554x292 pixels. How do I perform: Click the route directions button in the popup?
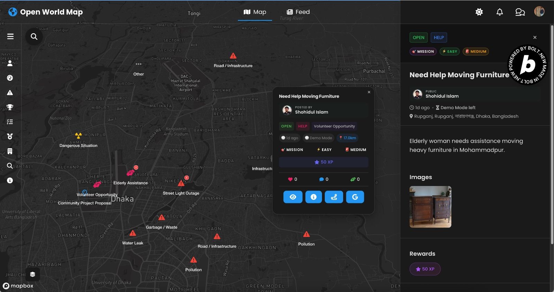click(334, 197)
